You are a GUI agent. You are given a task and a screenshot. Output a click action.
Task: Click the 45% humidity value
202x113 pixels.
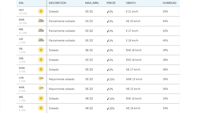pos(165,40)
